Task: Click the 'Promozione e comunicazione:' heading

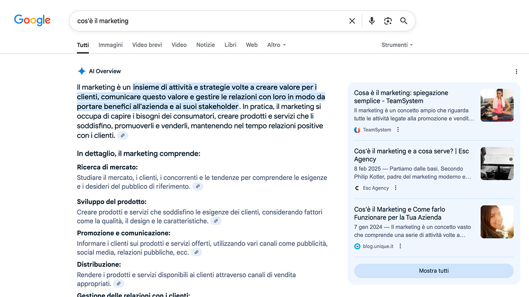Action: [123, 233]
